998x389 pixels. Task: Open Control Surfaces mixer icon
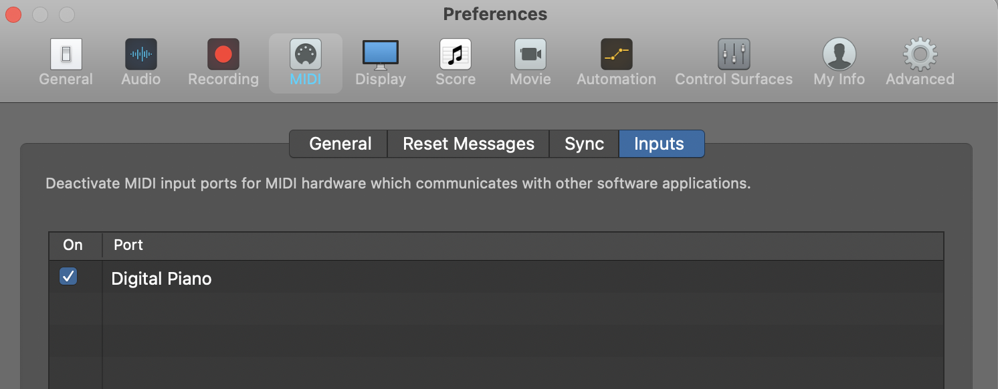(x=733, y=54)
